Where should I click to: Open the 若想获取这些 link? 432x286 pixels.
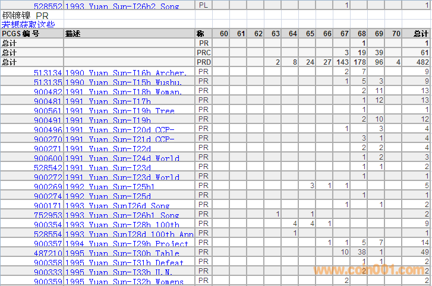tap(28, 24)
